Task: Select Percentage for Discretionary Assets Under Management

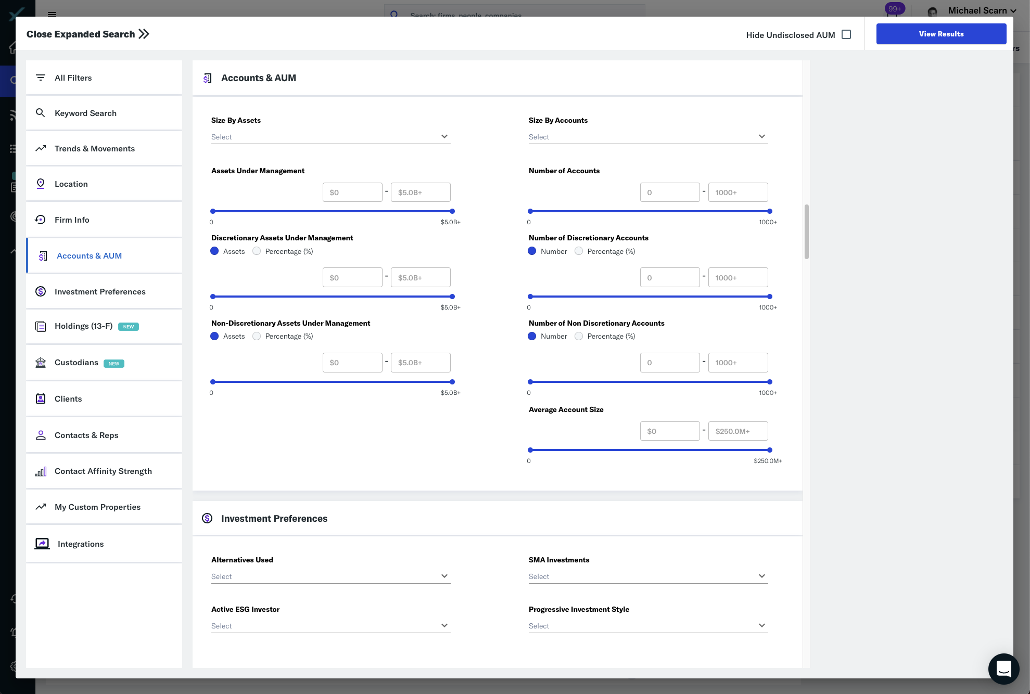Action: click(256, 251)
